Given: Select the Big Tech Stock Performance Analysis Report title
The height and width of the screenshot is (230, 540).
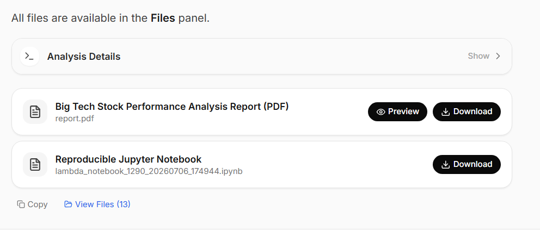Looking at the screenshot, I should (172, 107).
